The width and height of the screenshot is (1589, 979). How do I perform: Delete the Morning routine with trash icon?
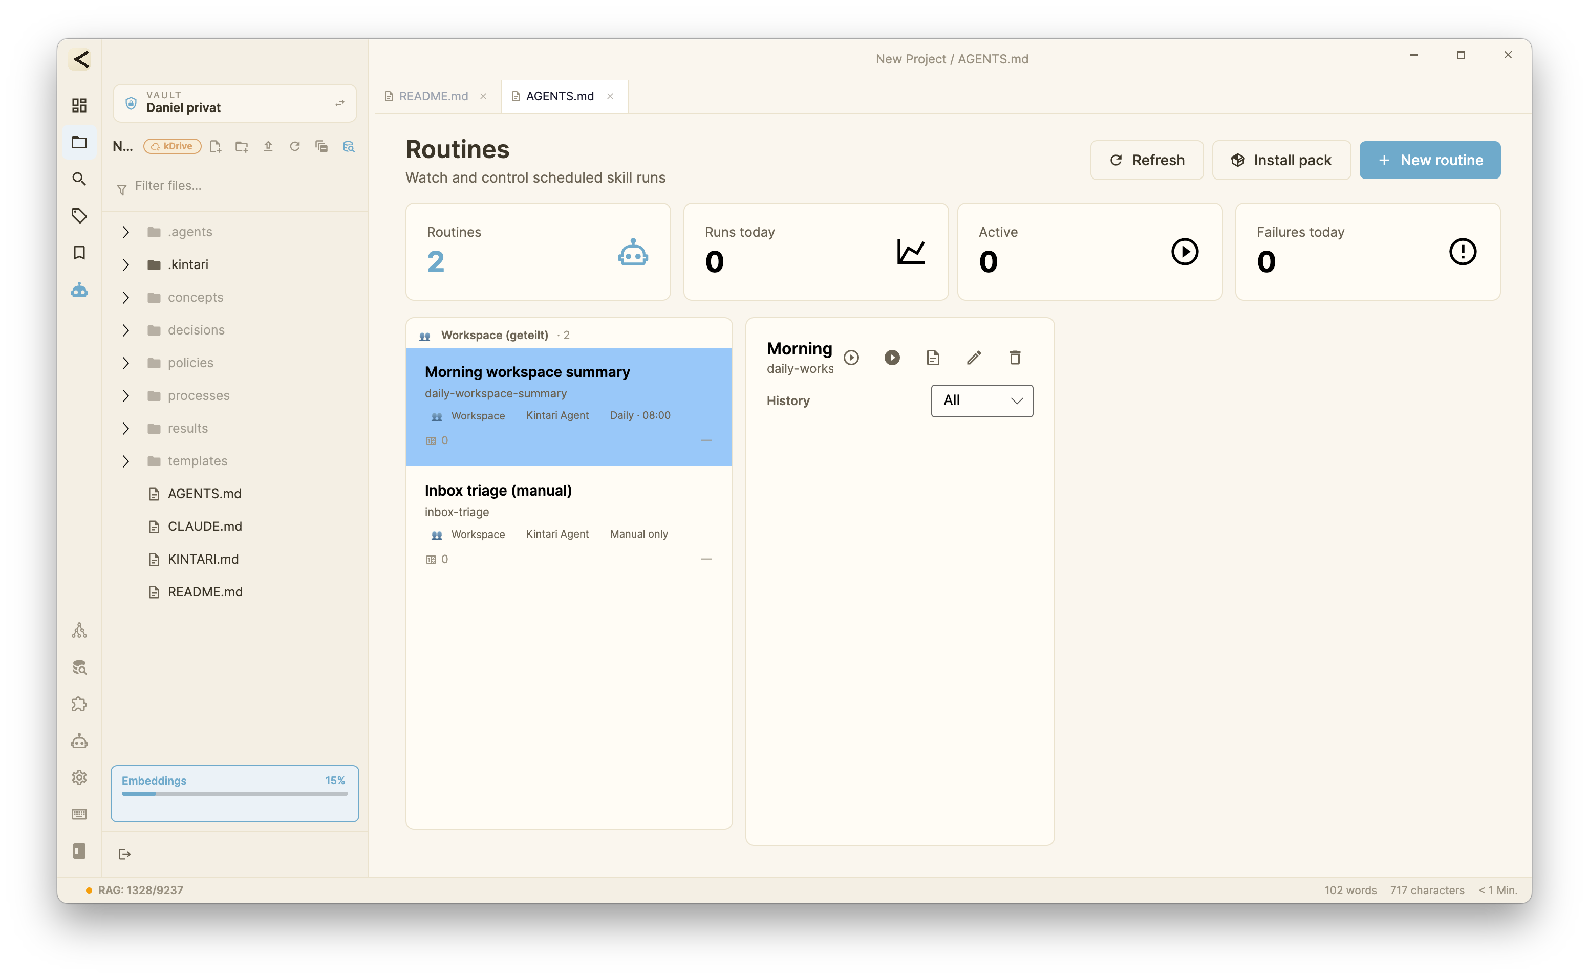tap(1015, 358)
